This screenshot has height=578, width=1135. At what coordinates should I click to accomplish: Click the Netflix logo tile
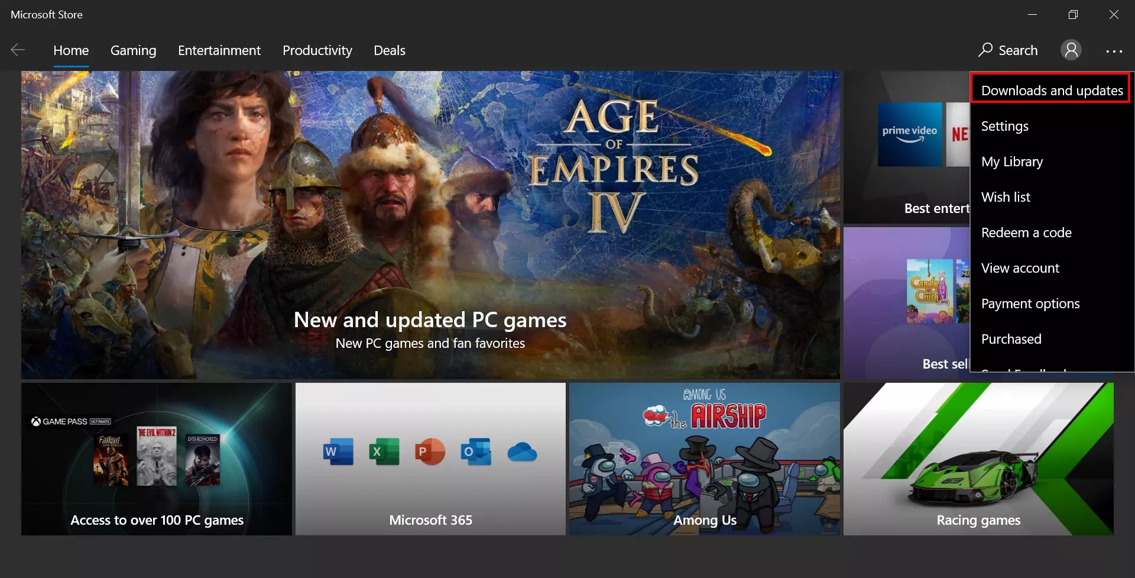[x=958, y=134]
